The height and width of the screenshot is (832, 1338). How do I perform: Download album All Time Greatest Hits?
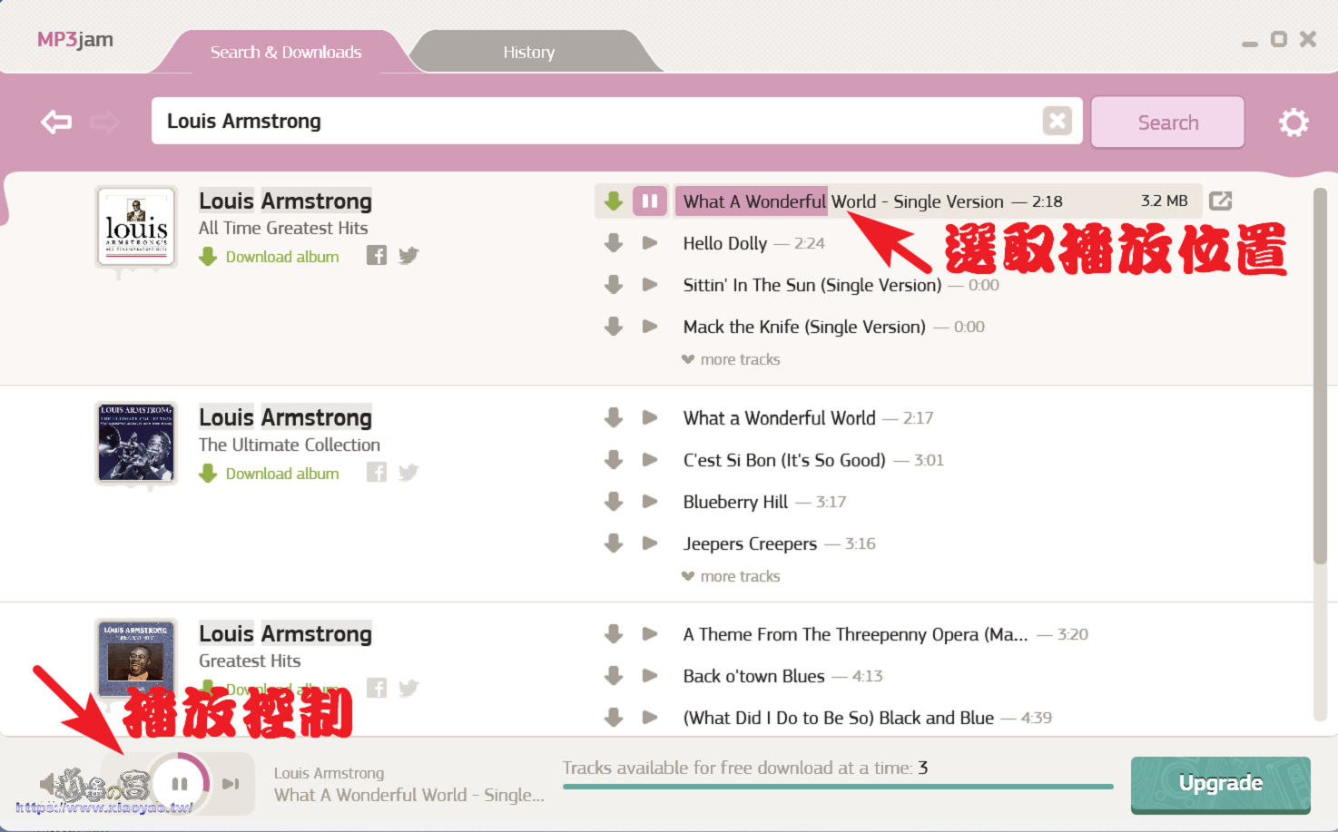[270, 257]
